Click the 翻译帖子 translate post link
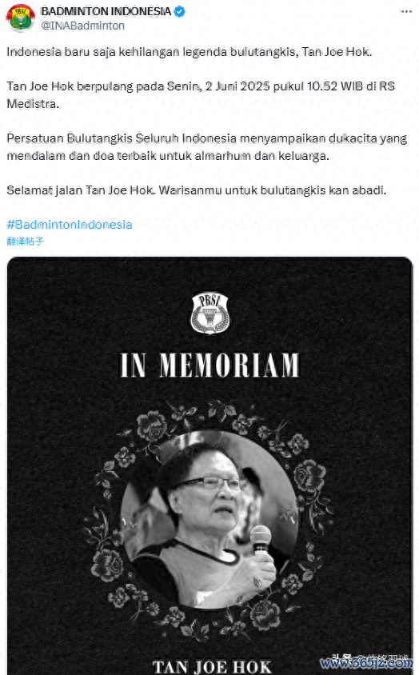The height and width of the screenshot is (675, 419). 25,241
